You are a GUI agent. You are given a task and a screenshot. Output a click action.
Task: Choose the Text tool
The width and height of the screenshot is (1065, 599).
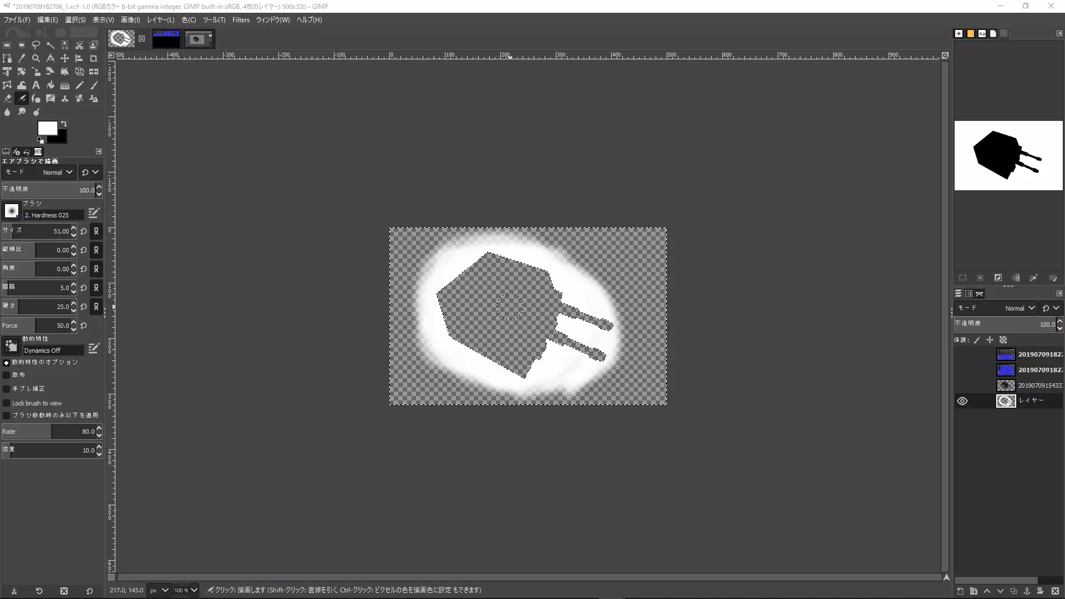point(36,85)
